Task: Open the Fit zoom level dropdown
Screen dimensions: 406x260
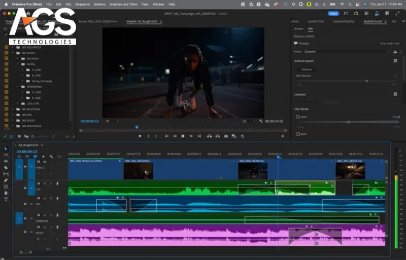Action: tap(112, 121)
